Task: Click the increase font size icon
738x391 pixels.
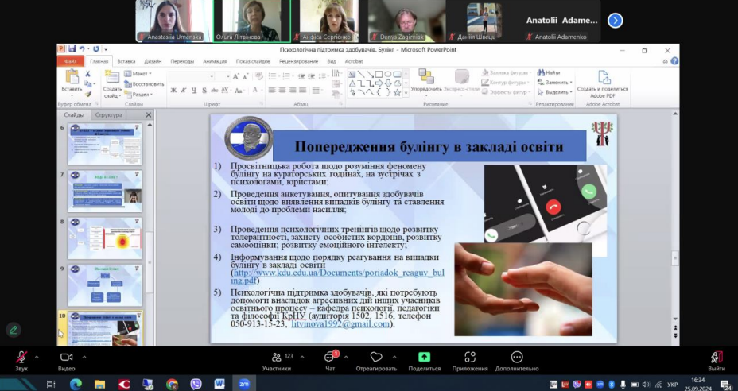Action: click(x=236, y=76)
